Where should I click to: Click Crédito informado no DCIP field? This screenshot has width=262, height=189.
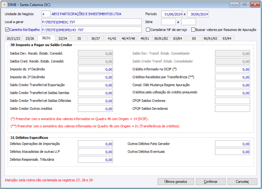point(233,69)
